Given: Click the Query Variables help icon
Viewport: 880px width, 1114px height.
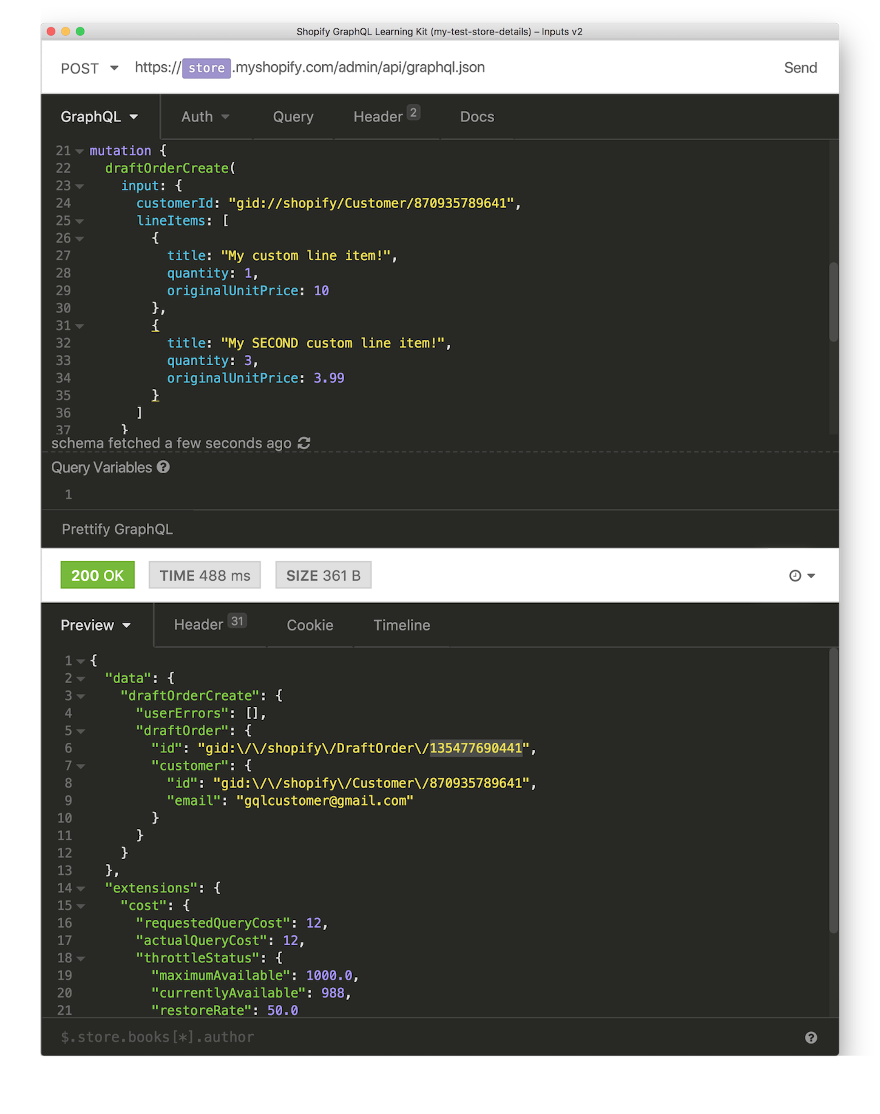Looking at the screenshot, I should (x=163, y=467).
